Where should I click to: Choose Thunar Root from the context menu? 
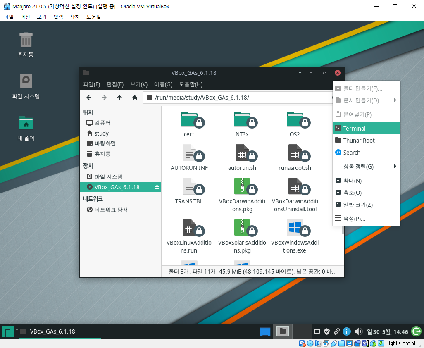(x=367, y=141)
